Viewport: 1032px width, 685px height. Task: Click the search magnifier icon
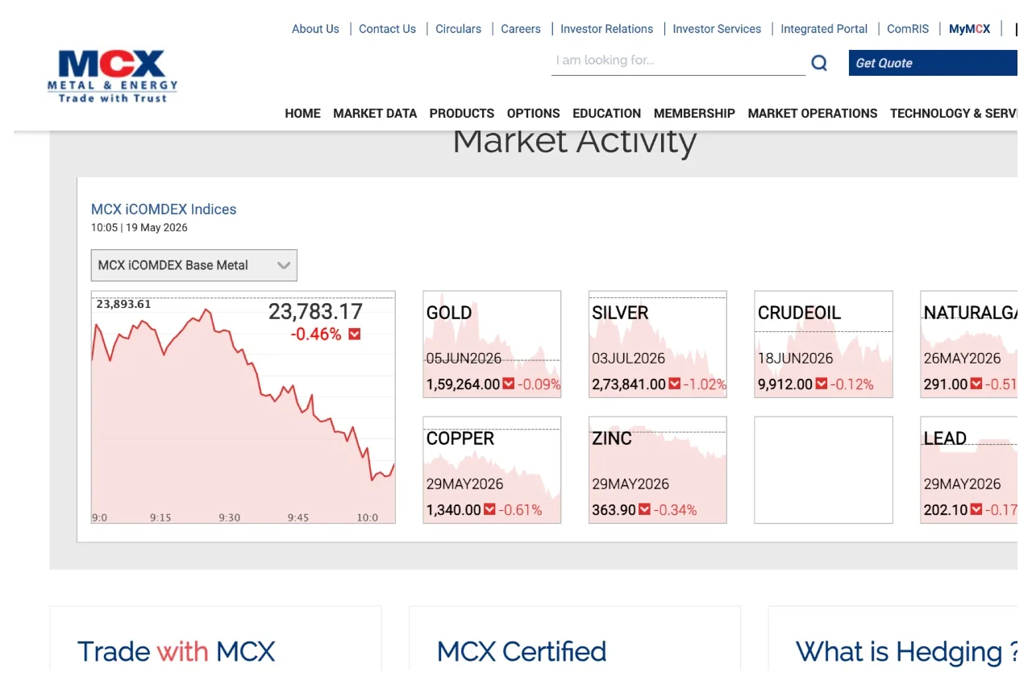point(819,63)
